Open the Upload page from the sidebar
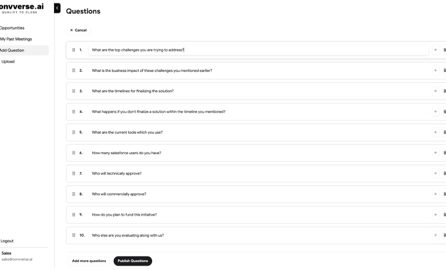Image resolution: width=446 pixels, height=270 pixels. (8, 61)
